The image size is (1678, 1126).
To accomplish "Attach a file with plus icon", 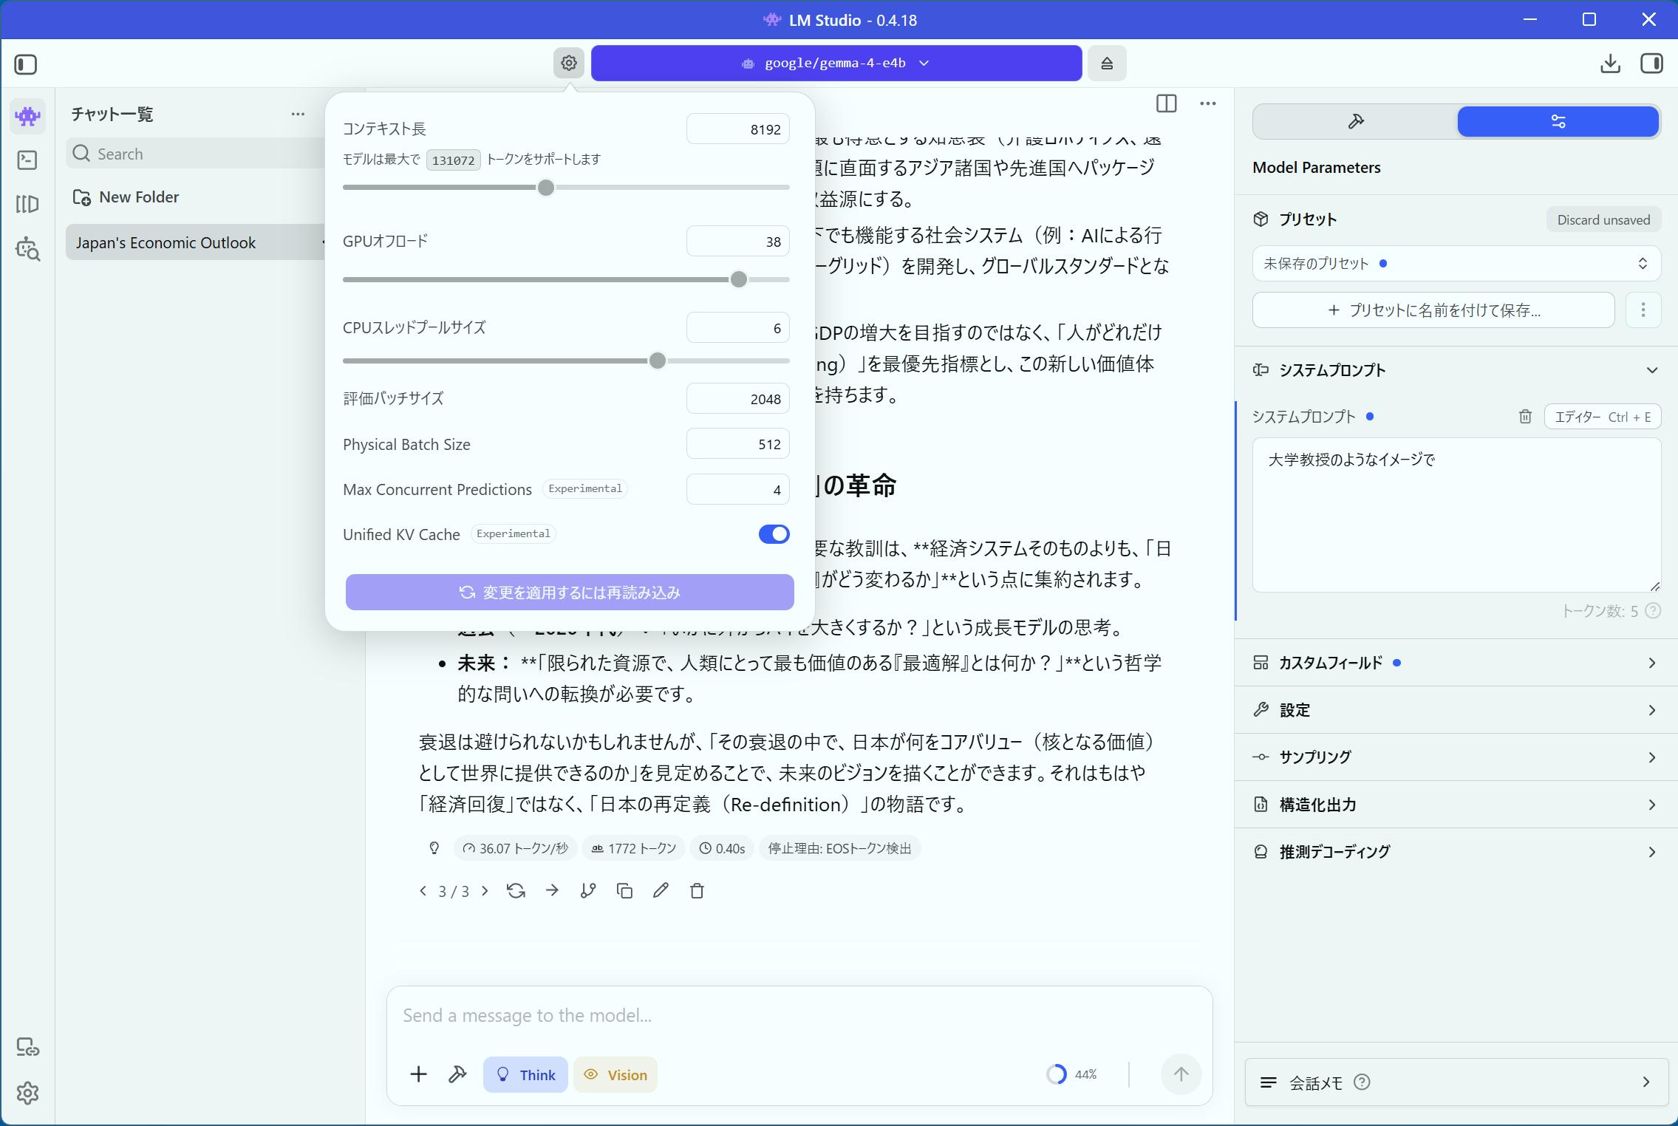I will pos(418,1074).
